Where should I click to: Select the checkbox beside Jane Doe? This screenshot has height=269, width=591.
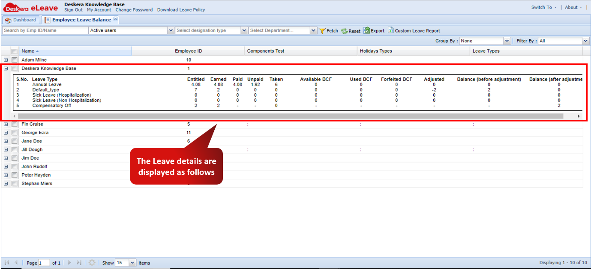pos(14,141)
